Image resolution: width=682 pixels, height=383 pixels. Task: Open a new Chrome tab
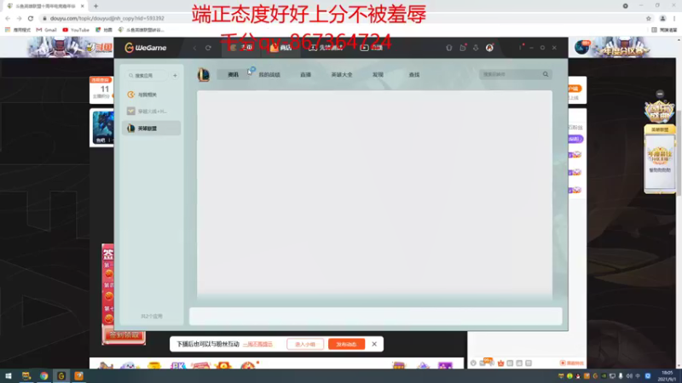pyautogui.click(x=95, y=6)
